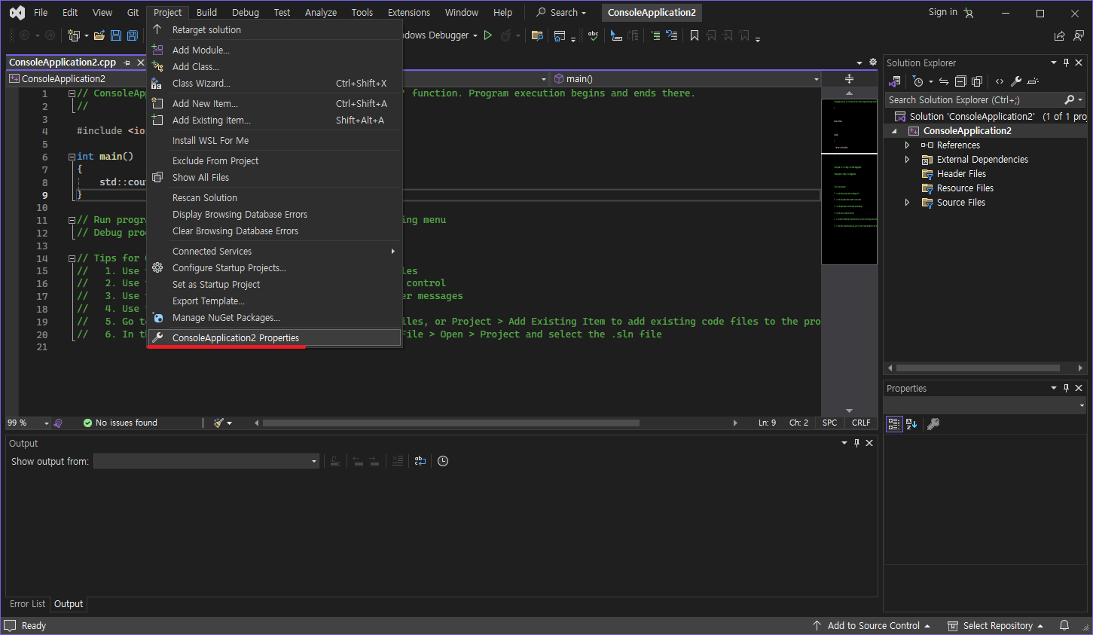Switch to the Error List tab
1093x635 pixels.
point(27,604)
